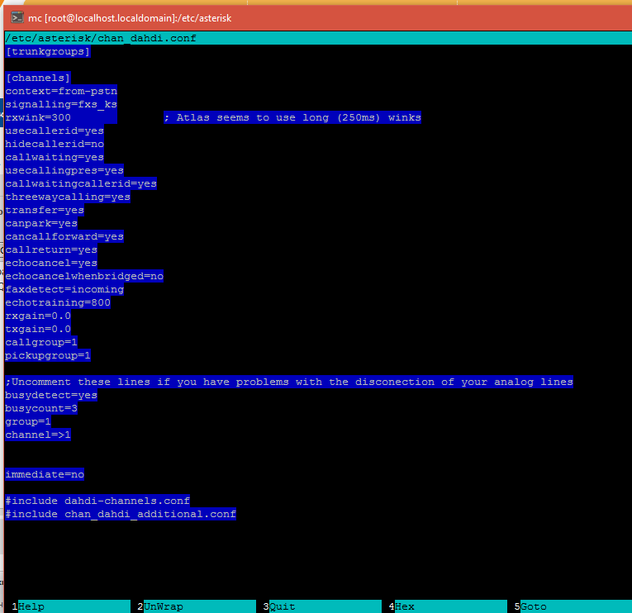Click the immediate=no line
632x613 pixels.
45,475
